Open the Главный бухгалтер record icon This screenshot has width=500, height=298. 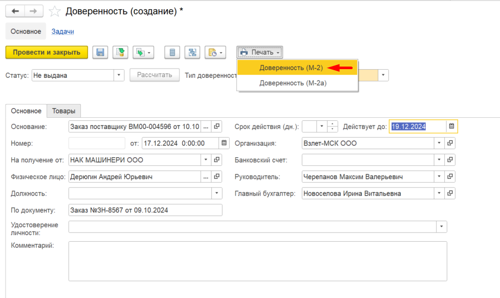(x=450, y=193)
